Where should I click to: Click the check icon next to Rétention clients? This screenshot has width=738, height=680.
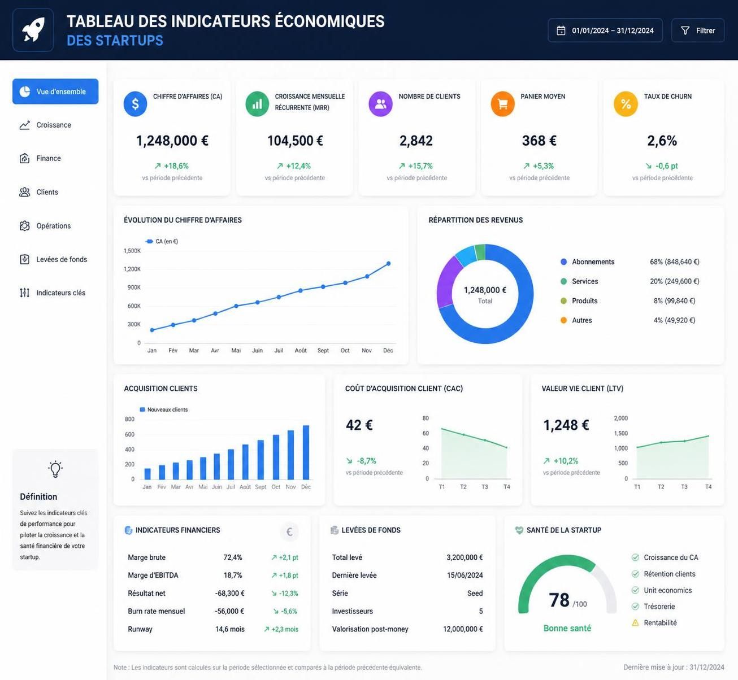[635, 574]
